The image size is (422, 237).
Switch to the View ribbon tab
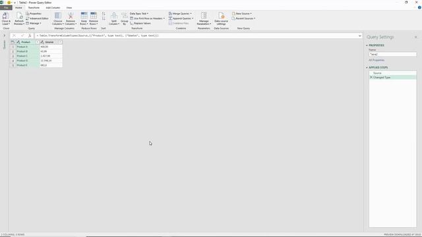69,8
